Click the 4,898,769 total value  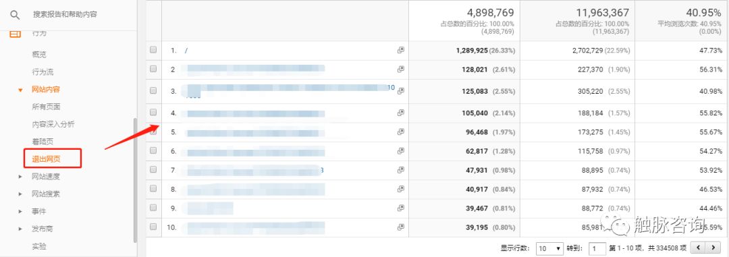point(491,13)
